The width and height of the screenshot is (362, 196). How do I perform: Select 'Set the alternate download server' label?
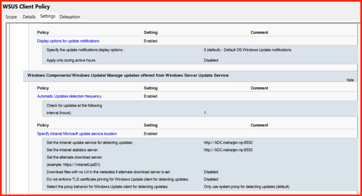point(74,157)
